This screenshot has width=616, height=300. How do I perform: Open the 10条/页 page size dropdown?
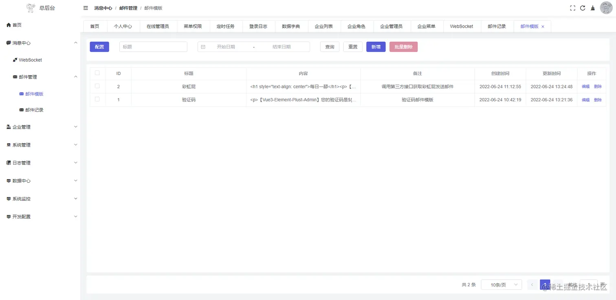[501, 285]
